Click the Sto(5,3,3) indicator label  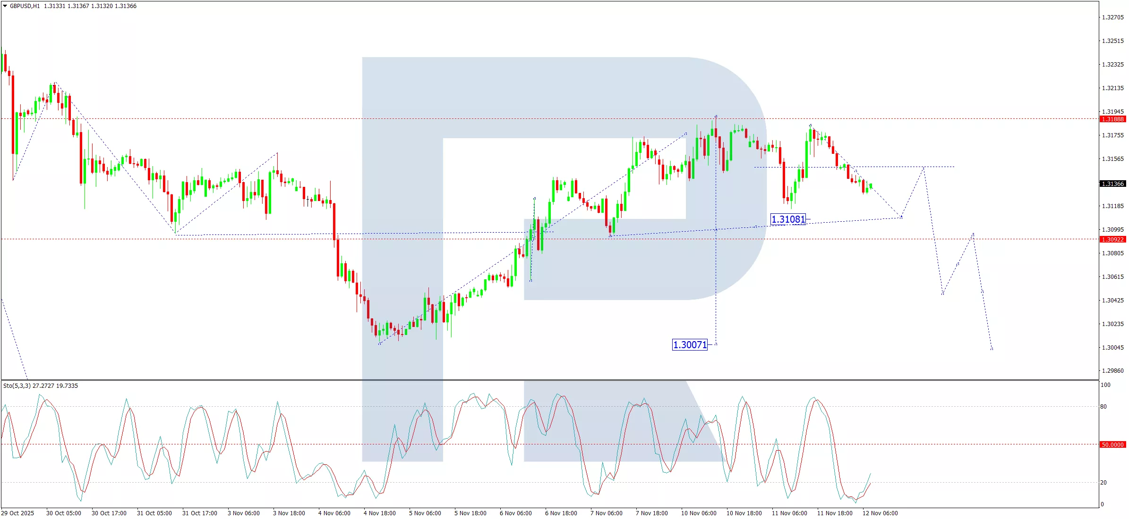pos(17,386)
